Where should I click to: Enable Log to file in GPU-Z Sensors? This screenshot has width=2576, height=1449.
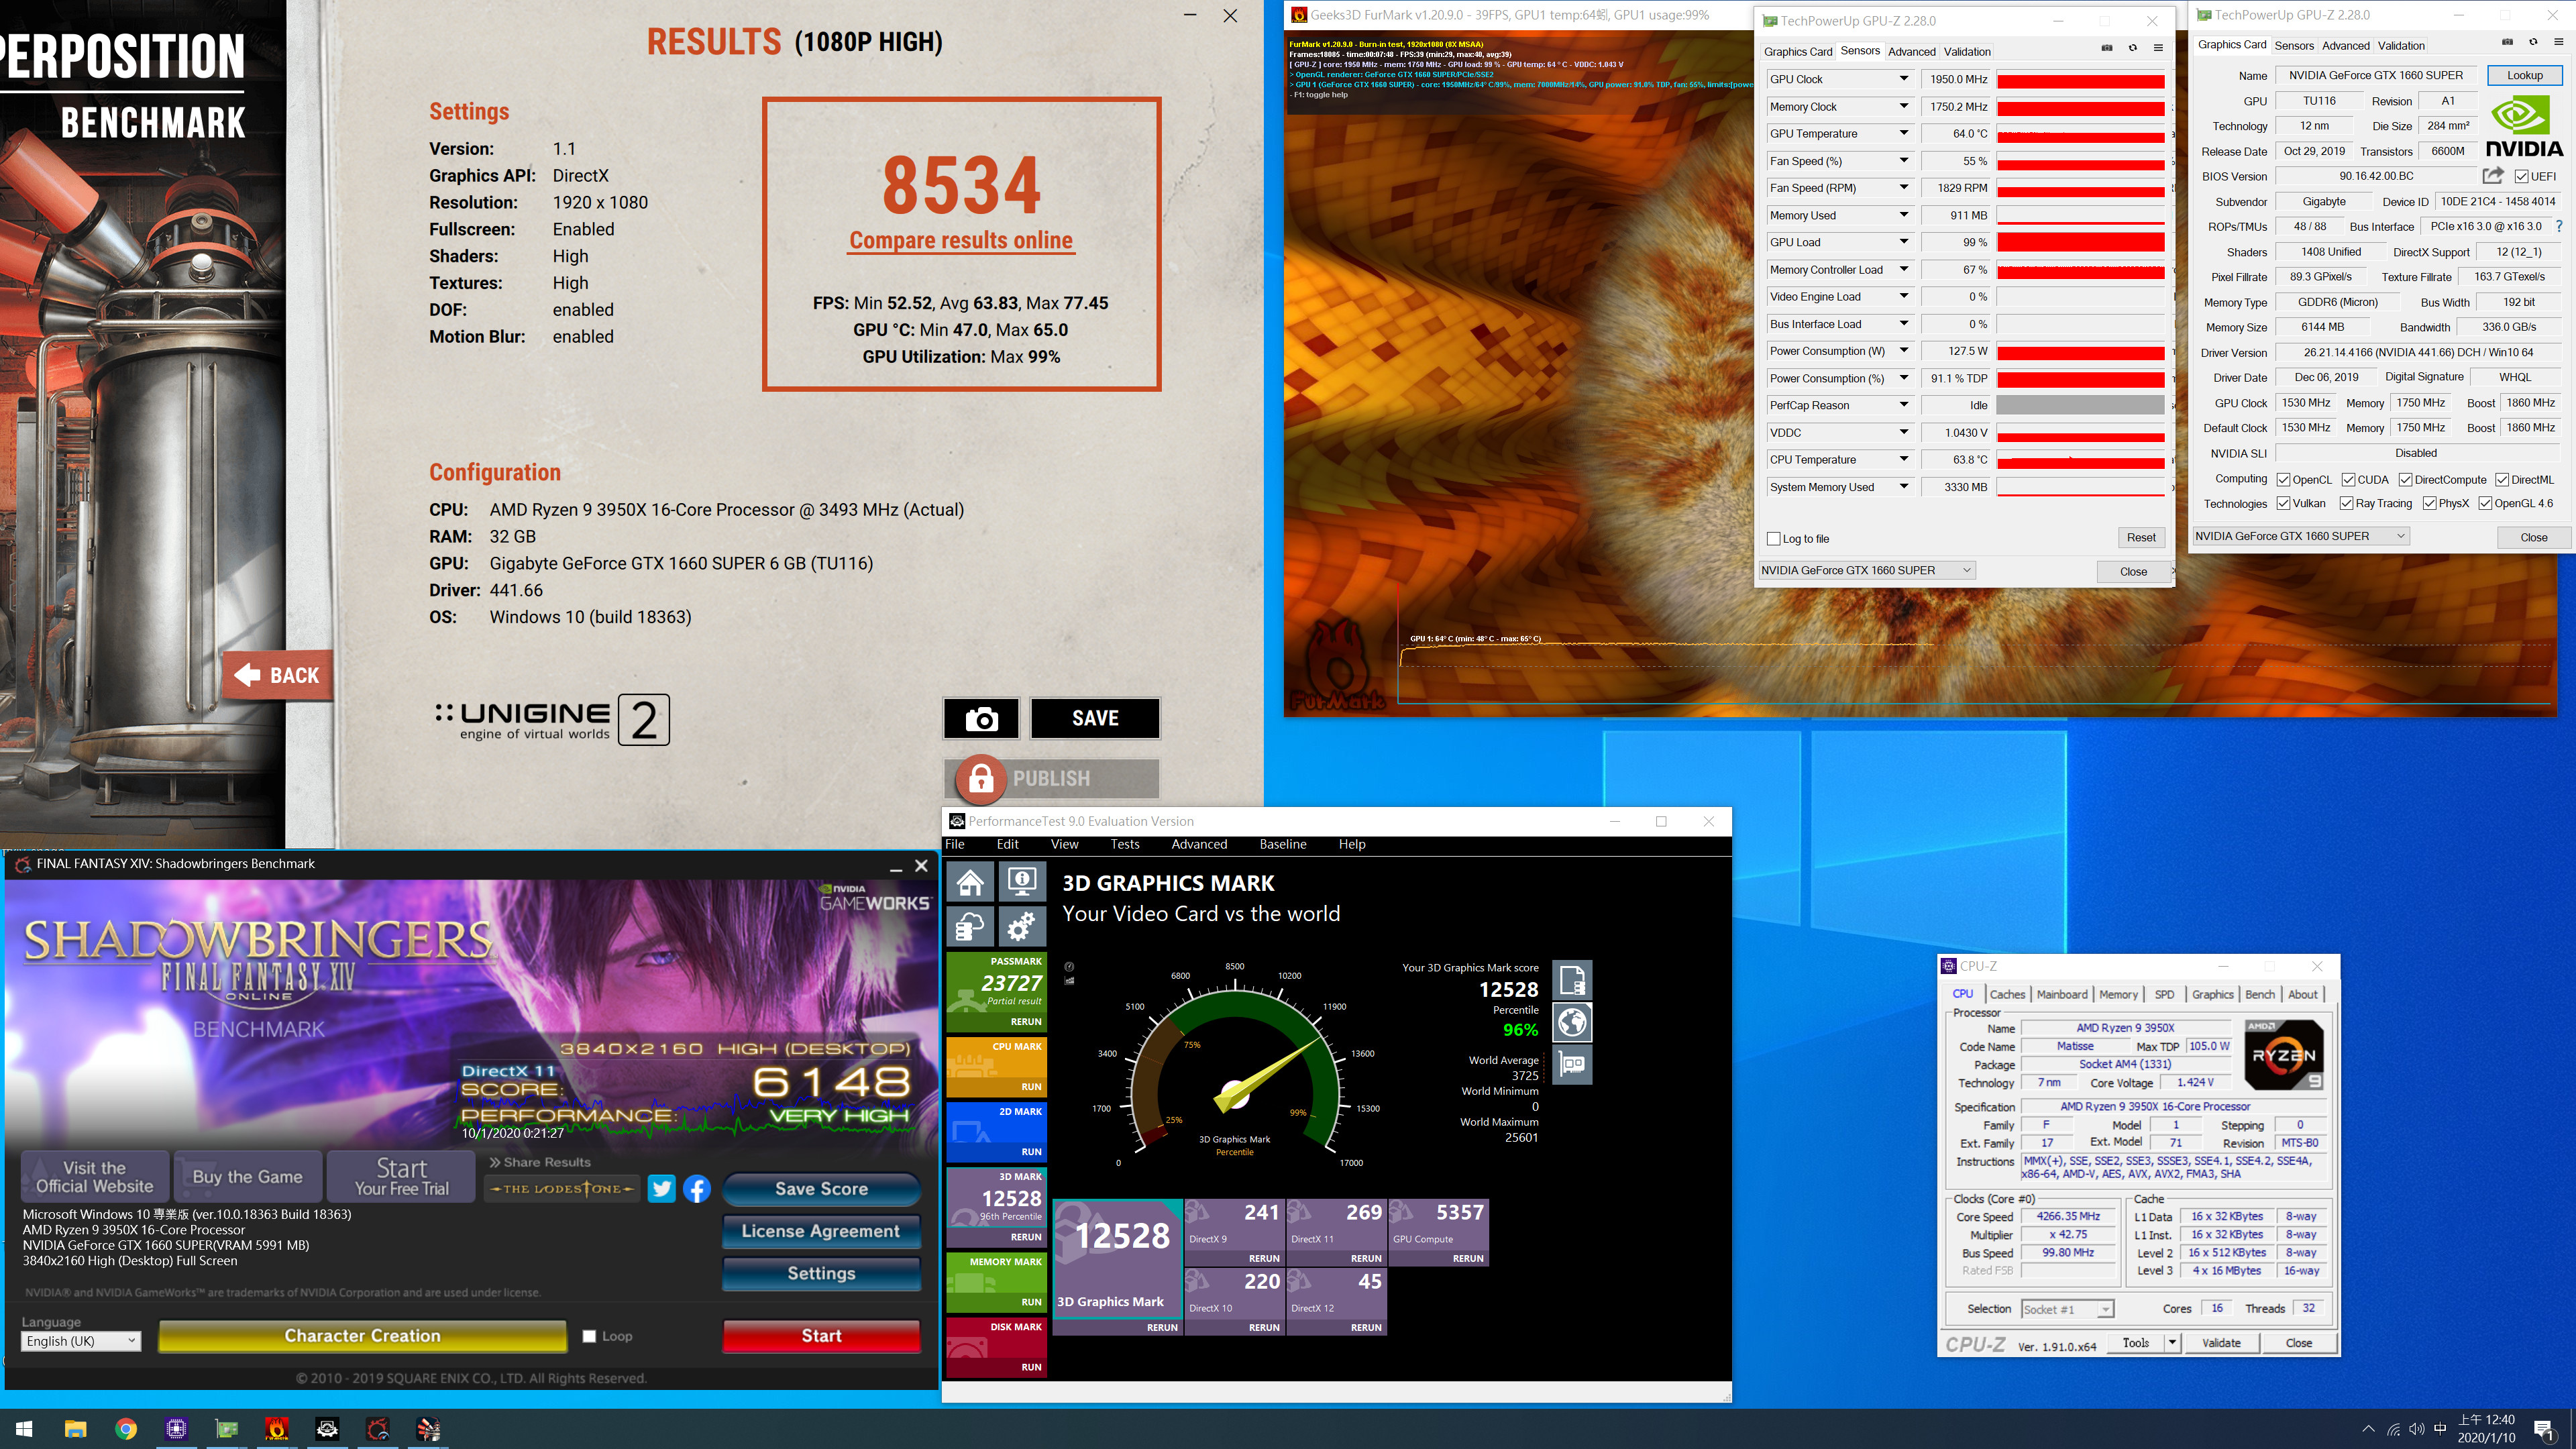coord(1774,539)
